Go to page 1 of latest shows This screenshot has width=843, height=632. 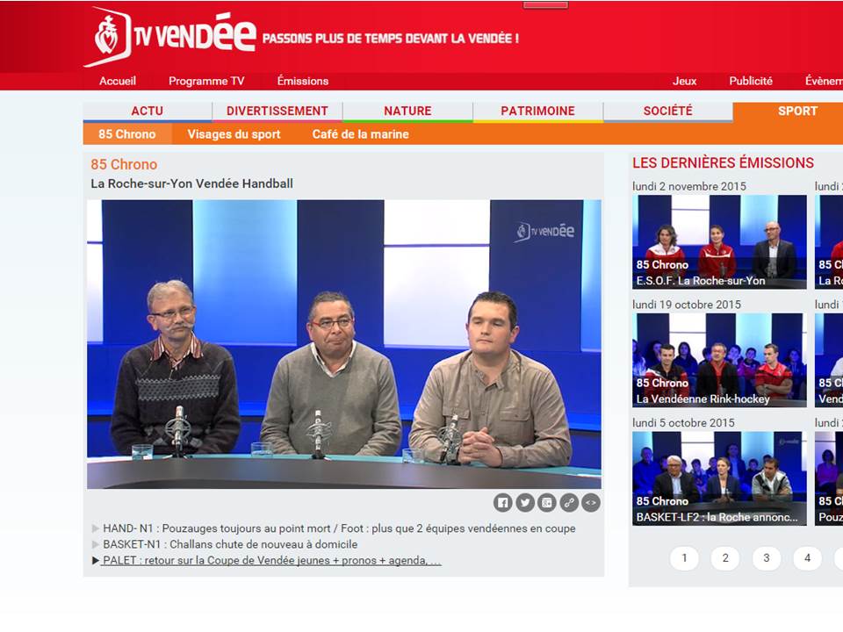pos(684,558)
